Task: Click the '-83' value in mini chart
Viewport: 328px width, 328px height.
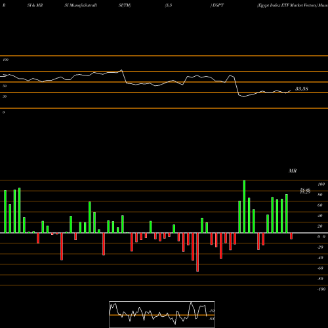Action: pyautogui.click(x=211, y=319)
